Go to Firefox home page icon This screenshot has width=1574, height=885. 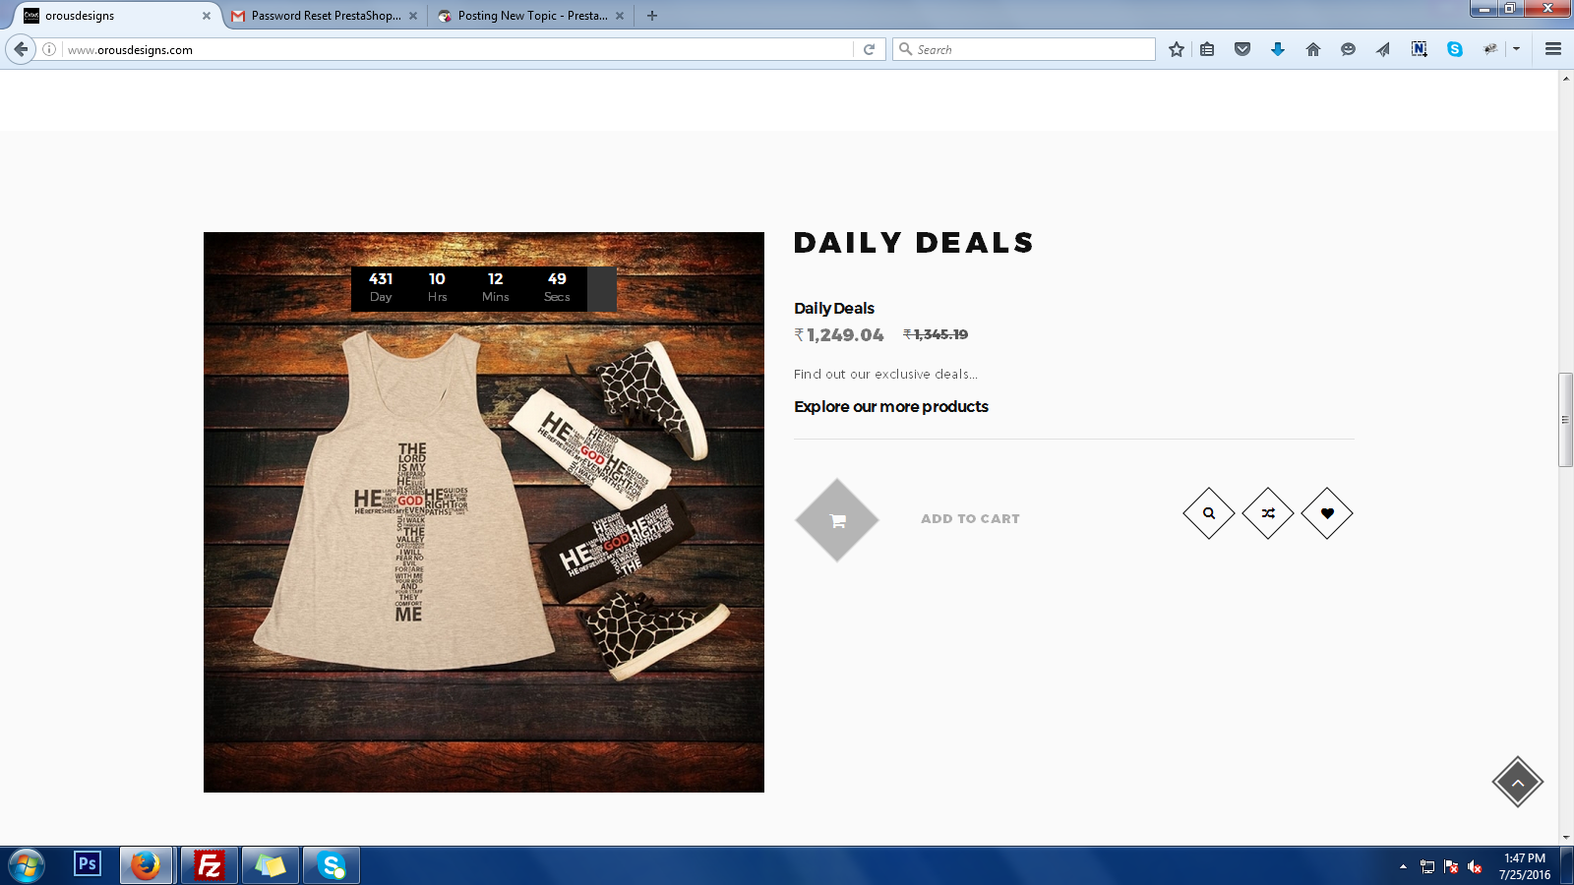[1313, 49]
